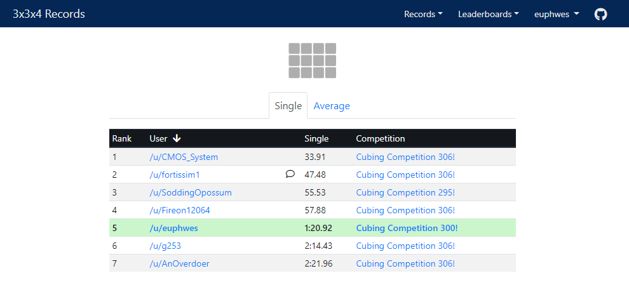This screenshot has height=292, width=629.
Task: Open the GitHub repository icon
Action: click(600, 15)
